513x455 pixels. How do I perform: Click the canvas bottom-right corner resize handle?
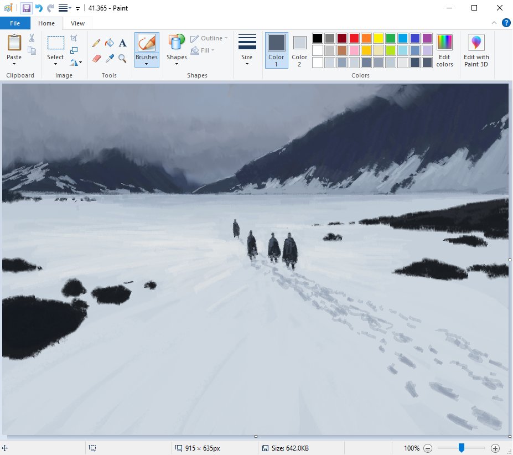[x=510, y=436]
